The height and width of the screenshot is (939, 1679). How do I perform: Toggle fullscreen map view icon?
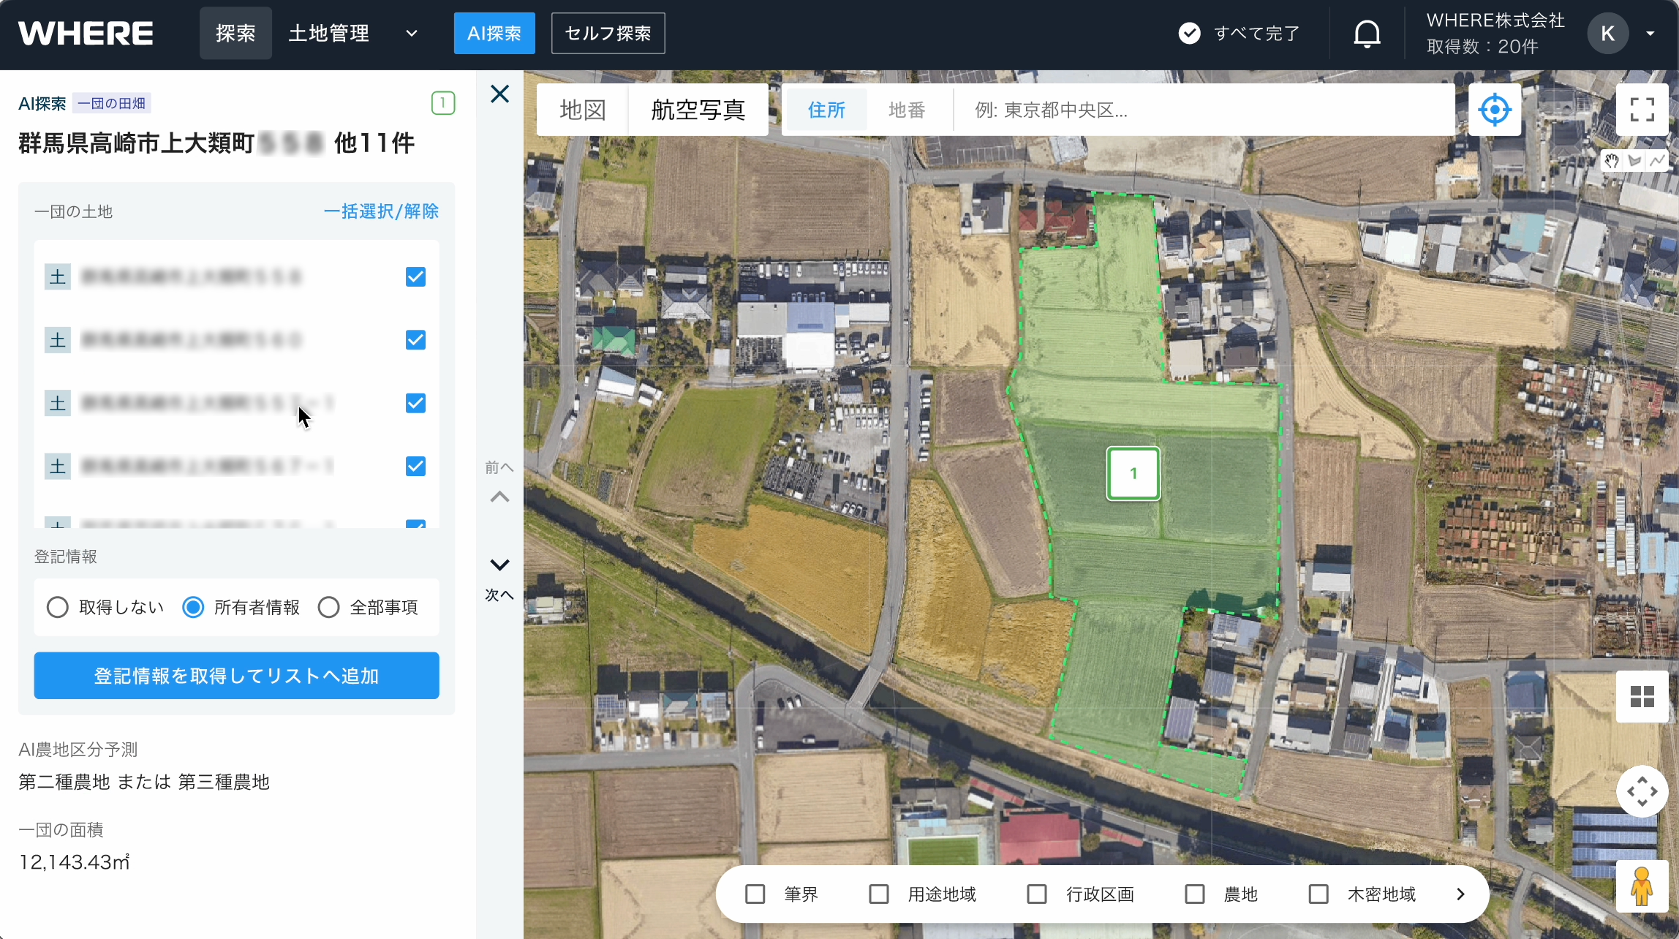click(1642, 110)
